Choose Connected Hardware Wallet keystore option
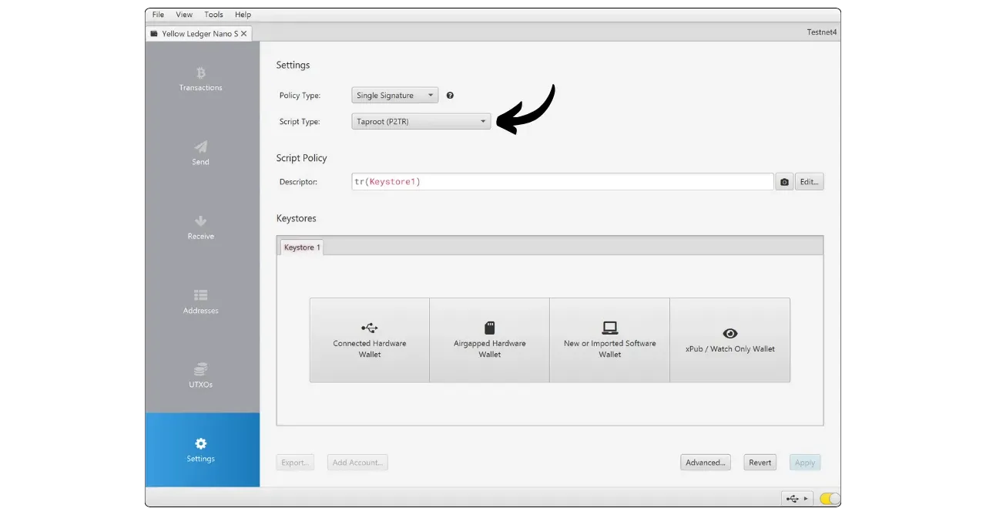Viewport: 986px width, 515px height. [370, 340]
